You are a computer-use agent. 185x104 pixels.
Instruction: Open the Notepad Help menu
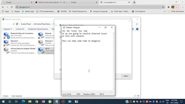pyautogui.click(x=86, y=31)
